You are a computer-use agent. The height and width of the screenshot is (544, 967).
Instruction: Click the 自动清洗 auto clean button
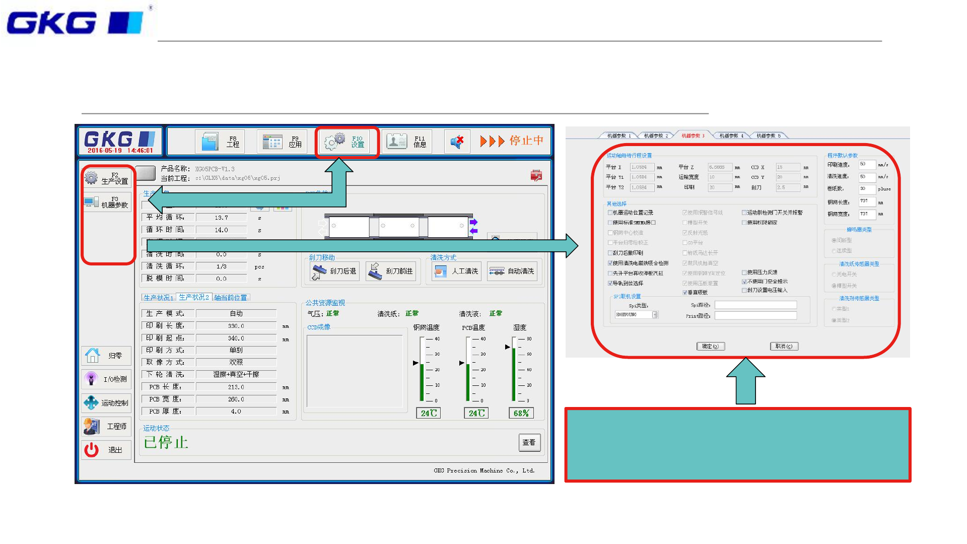pos(512,271)
